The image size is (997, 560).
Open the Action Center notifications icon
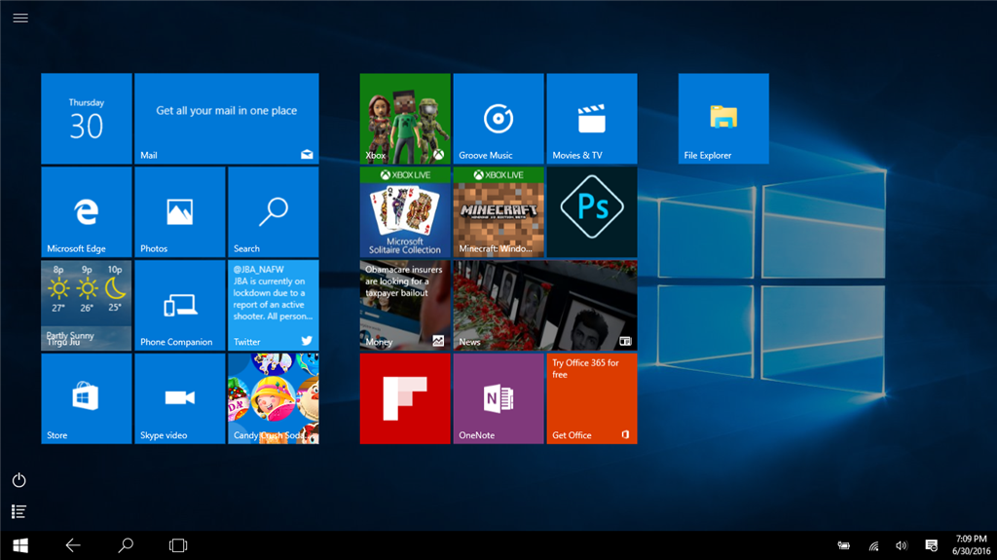931,545
